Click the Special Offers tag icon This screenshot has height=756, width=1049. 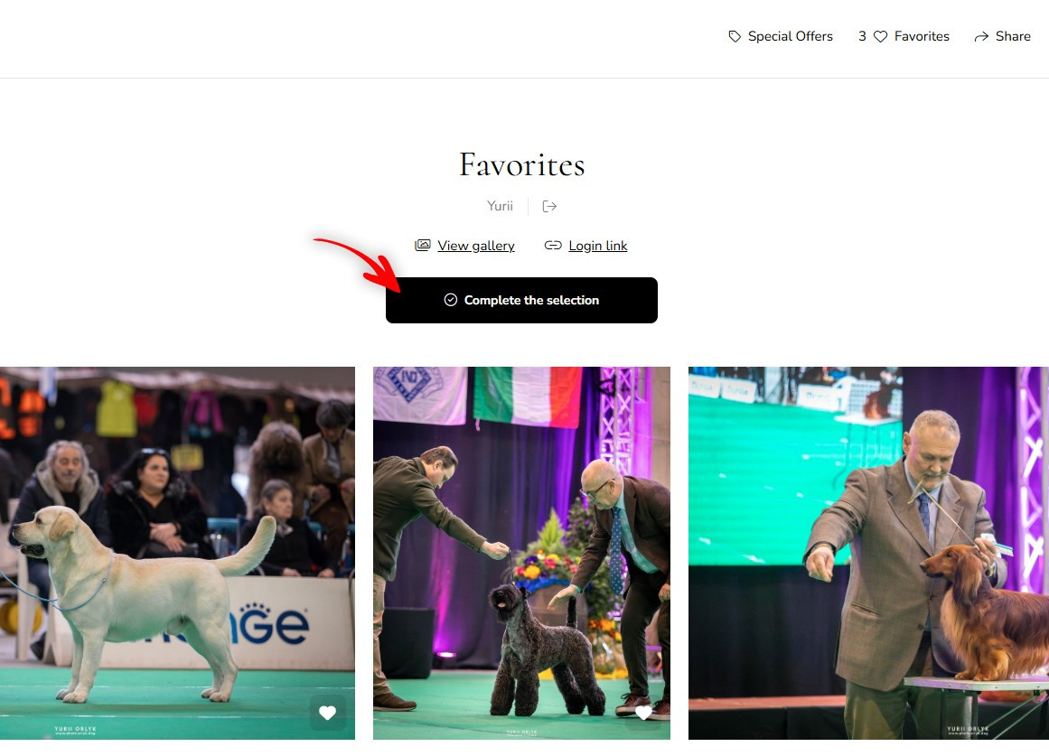pyautogui.click(x=735, y=37)
